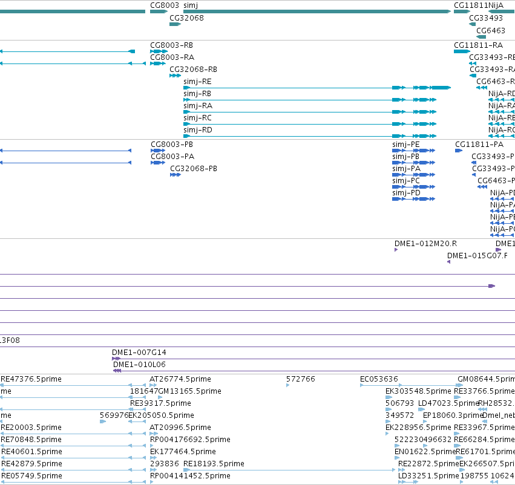Click the simj-RA transcript label
515x485 pixels.
click(198, 106)
